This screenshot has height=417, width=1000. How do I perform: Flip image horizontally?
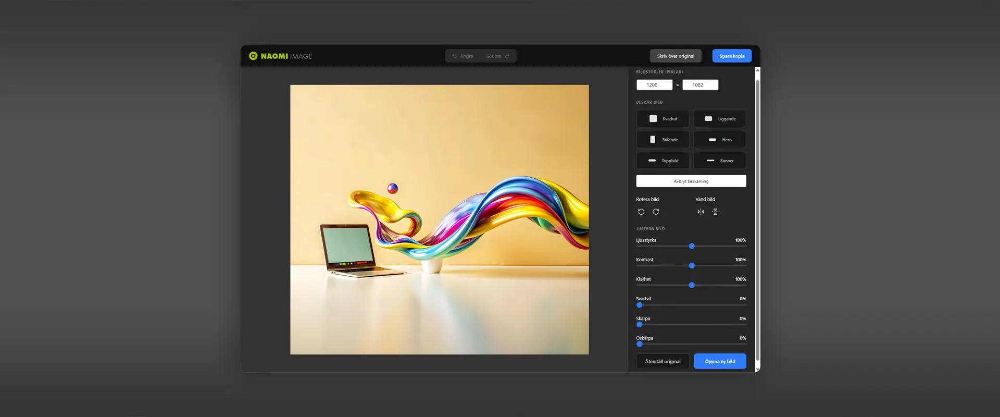click(x=701, y=212)
